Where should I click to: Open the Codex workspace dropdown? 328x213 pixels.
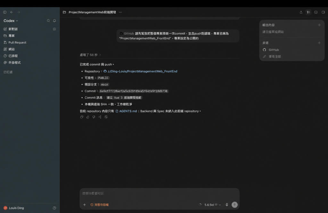11,21
